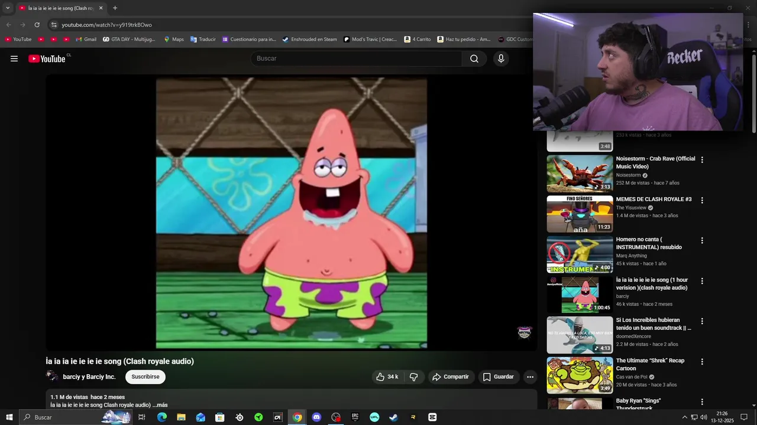Open File Explorer from taskbar
Screen dimensions: 757x425
(181, 417)
